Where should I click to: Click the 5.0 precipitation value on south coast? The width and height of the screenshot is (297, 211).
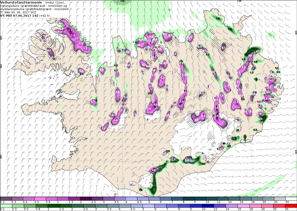pyautogui.click(x=154, y=170)
